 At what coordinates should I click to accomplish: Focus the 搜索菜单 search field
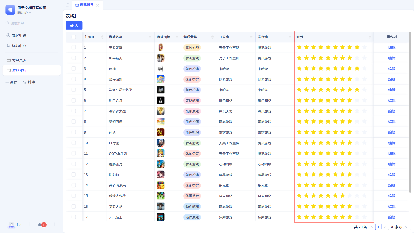pos(31,23)
